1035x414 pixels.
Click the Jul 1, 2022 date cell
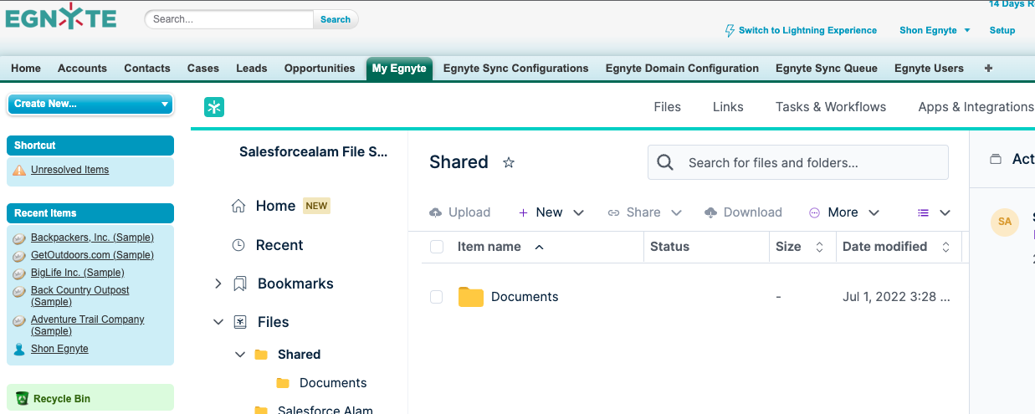[896, 297]
